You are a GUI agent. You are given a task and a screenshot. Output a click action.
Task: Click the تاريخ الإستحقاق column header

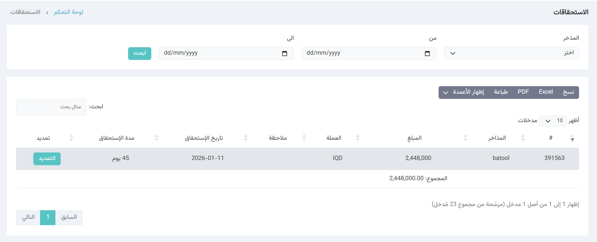204,138
